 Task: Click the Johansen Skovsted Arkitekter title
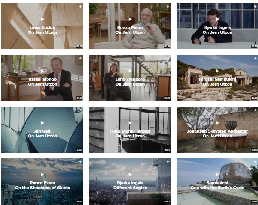(x=217, y=134)
